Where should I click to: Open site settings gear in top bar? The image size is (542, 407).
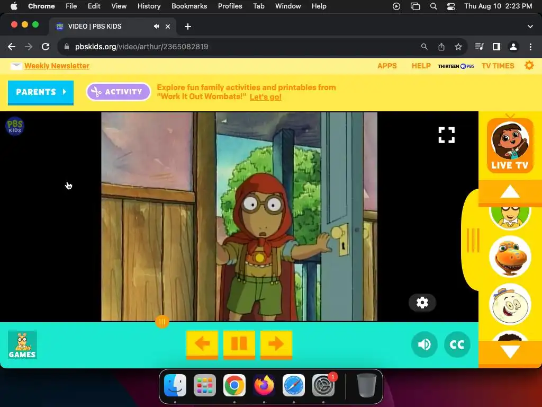(x=529, y=65)
